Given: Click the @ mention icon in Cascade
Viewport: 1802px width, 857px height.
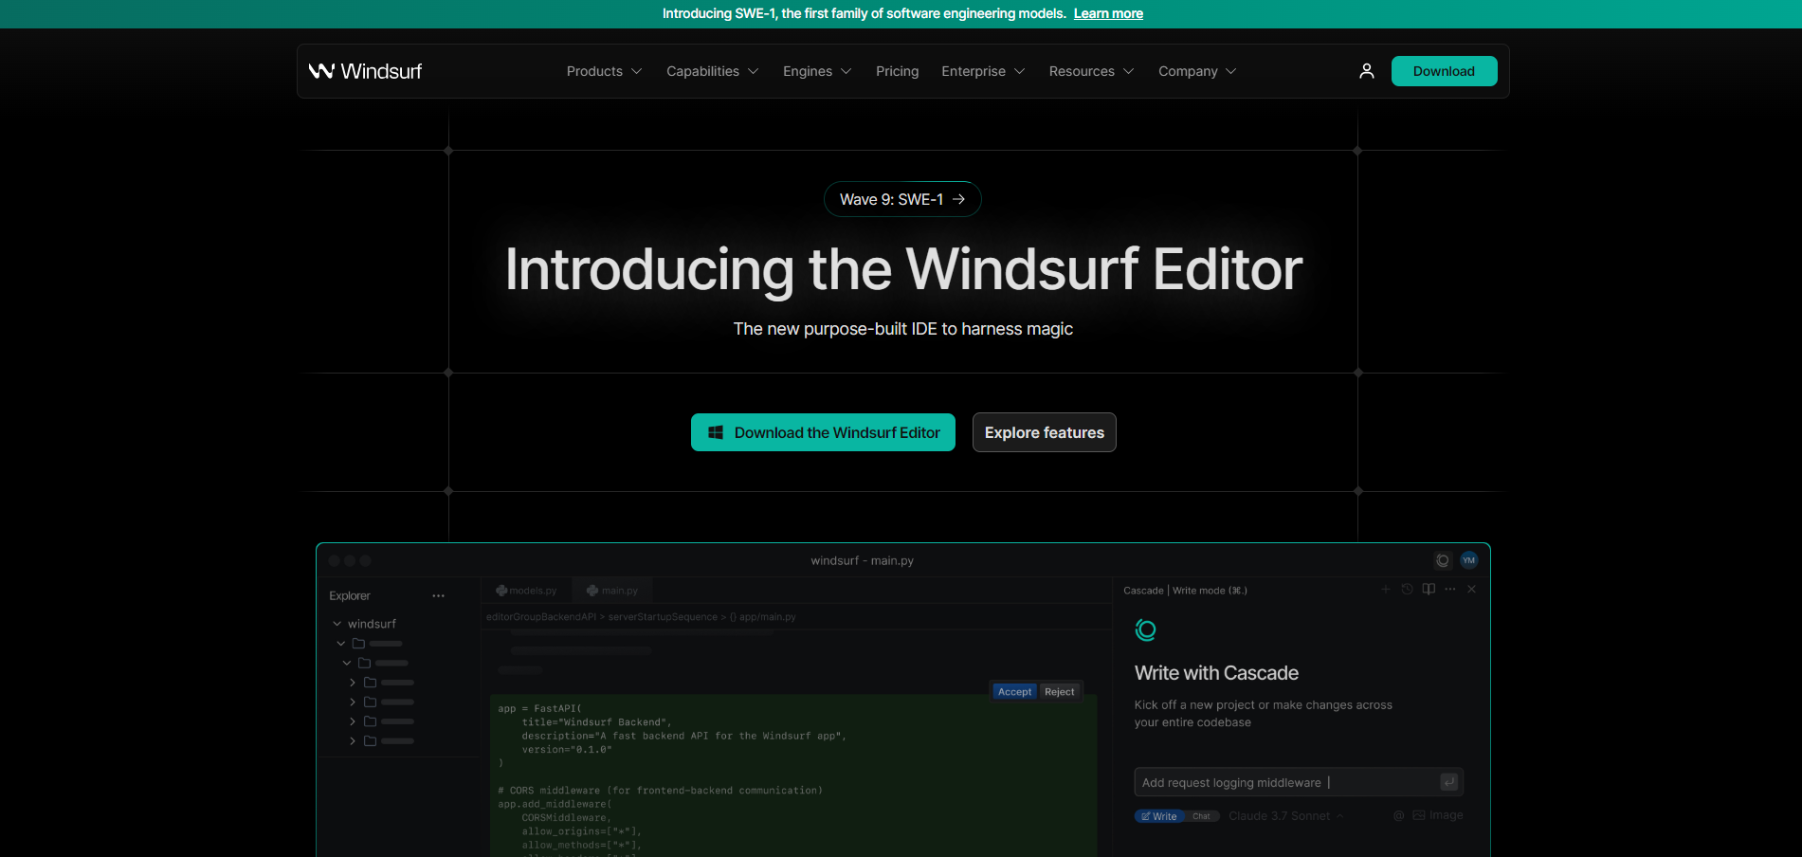Looking at the screenshot, I should tap(1398, 815).
